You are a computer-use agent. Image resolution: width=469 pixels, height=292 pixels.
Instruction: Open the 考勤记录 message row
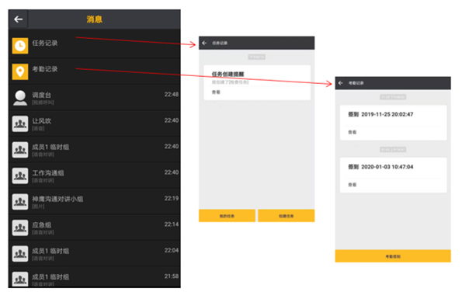pyautogui.click(x=95, y=71)
